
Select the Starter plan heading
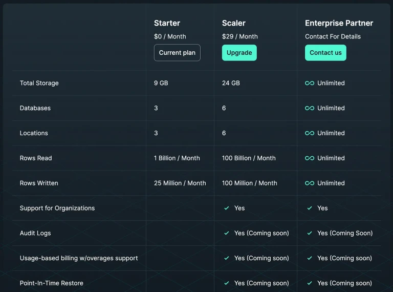(x=167, y=23)
